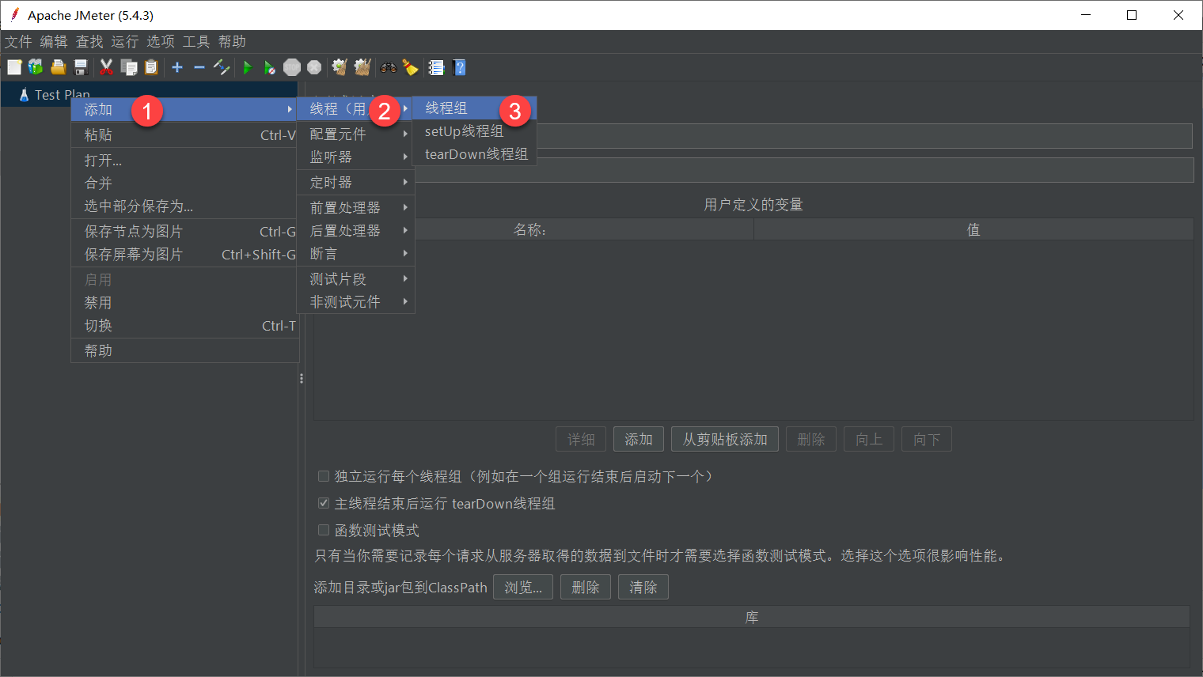Image resolution: width=1203 pixels, height=677 pixels.
Task: Select 切换 in the context menu
Action: pos(184,325)
